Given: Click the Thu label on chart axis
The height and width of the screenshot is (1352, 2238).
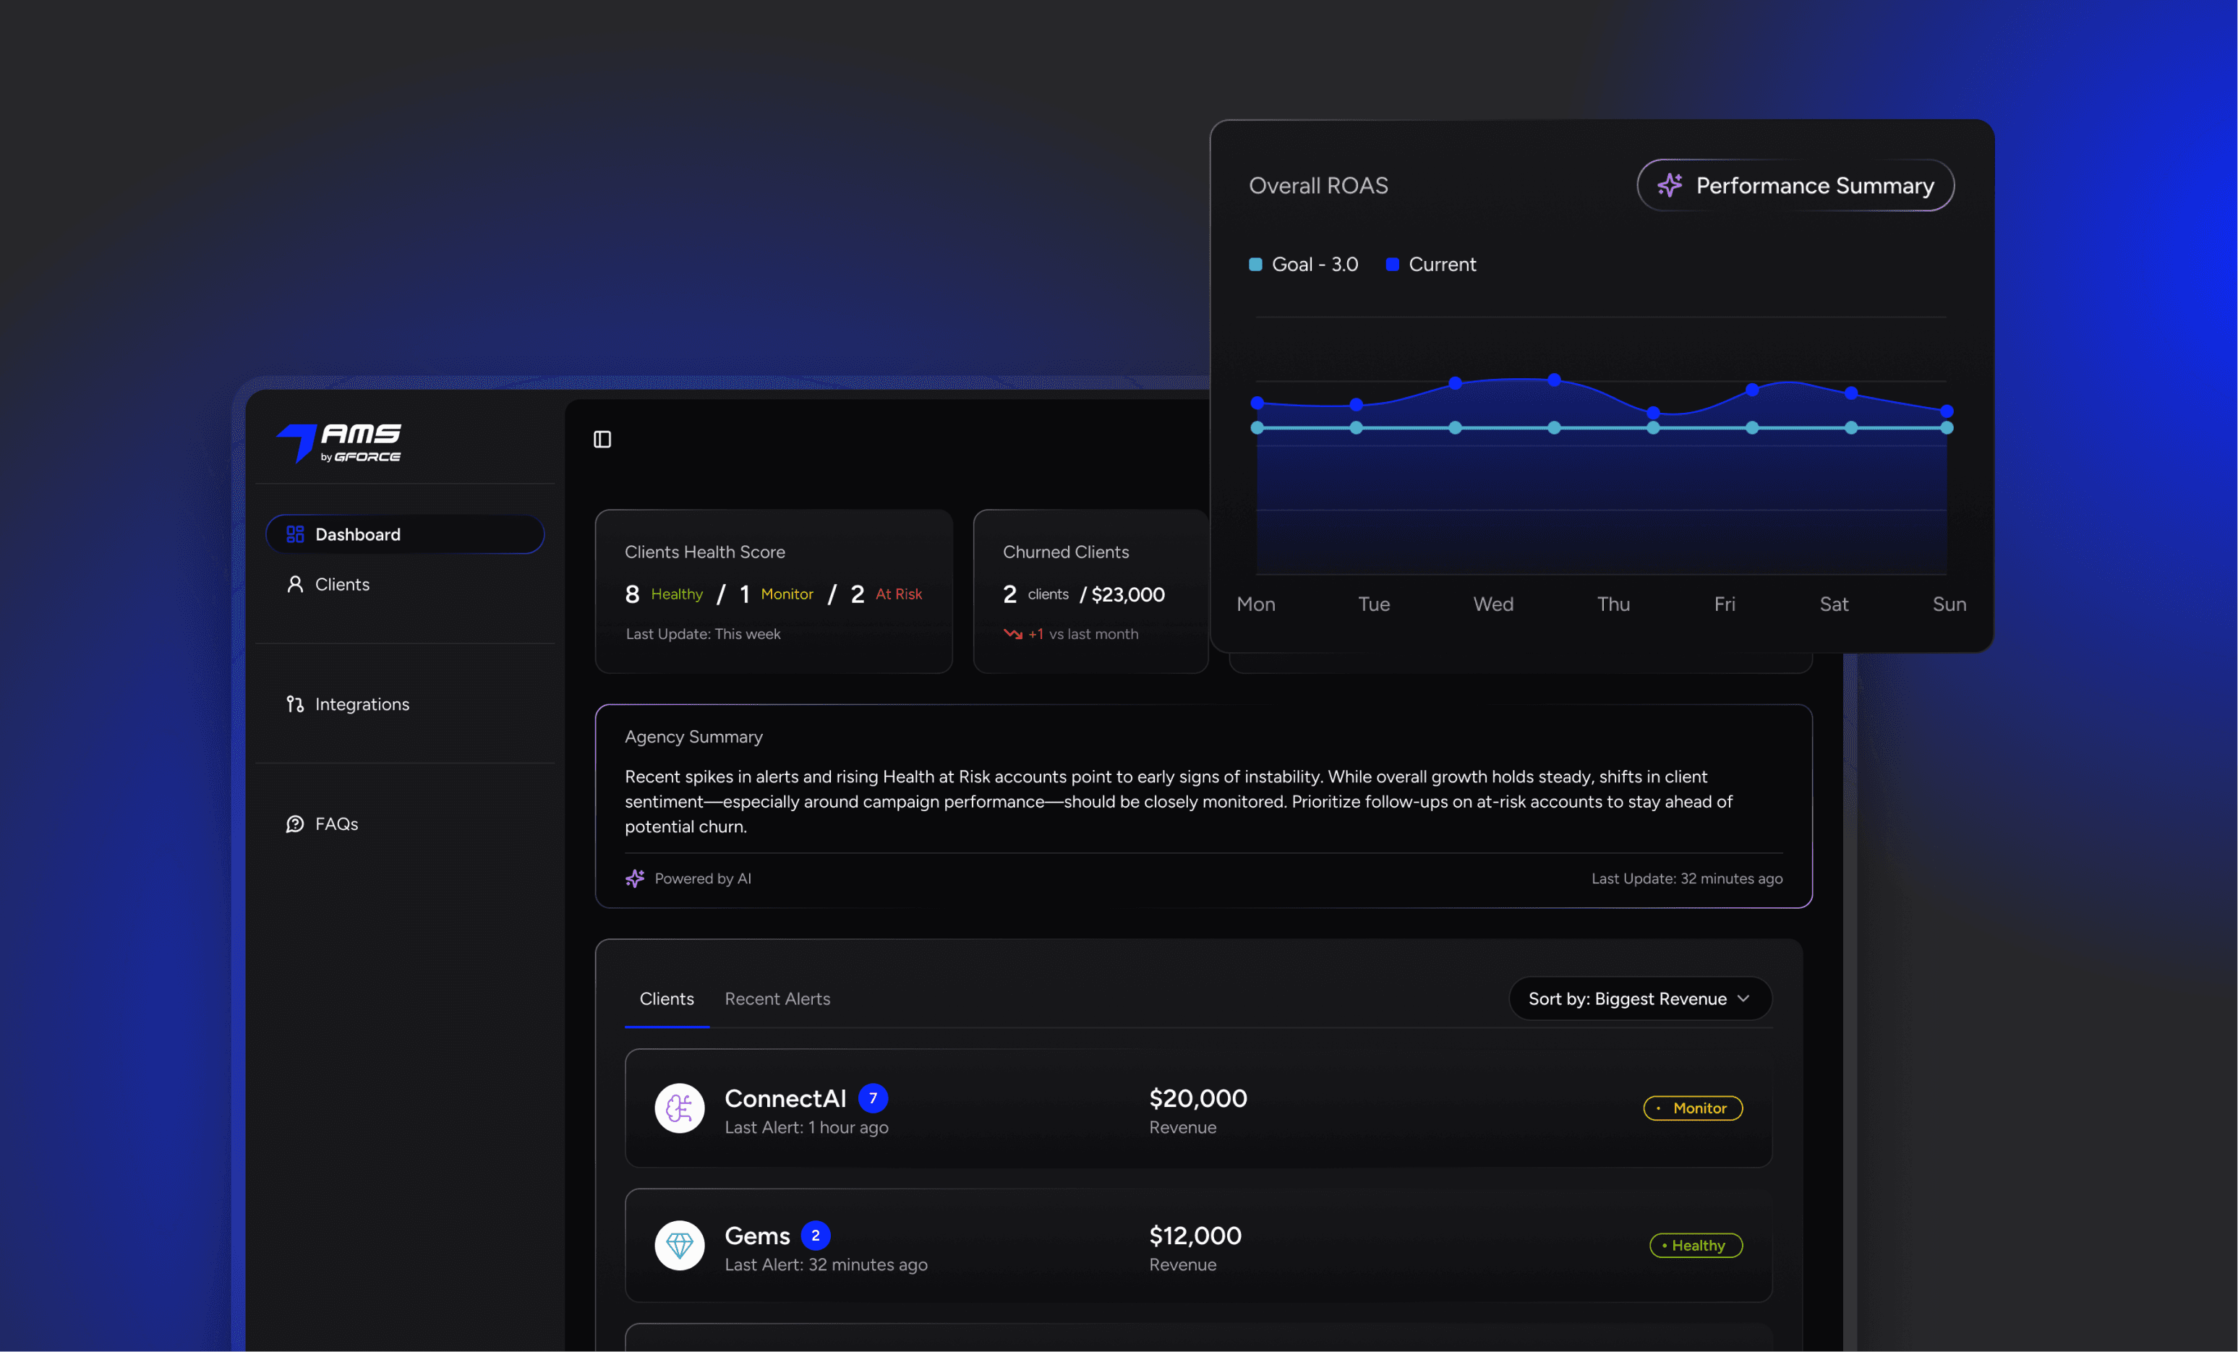Looking at the screenshot, I should click(1613, 604).
